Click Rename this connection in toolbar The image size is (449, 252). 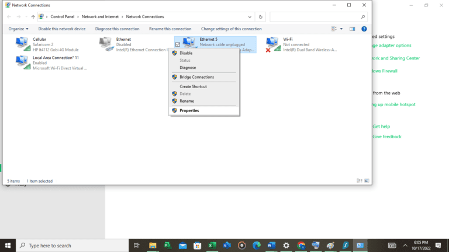point(170,29)
